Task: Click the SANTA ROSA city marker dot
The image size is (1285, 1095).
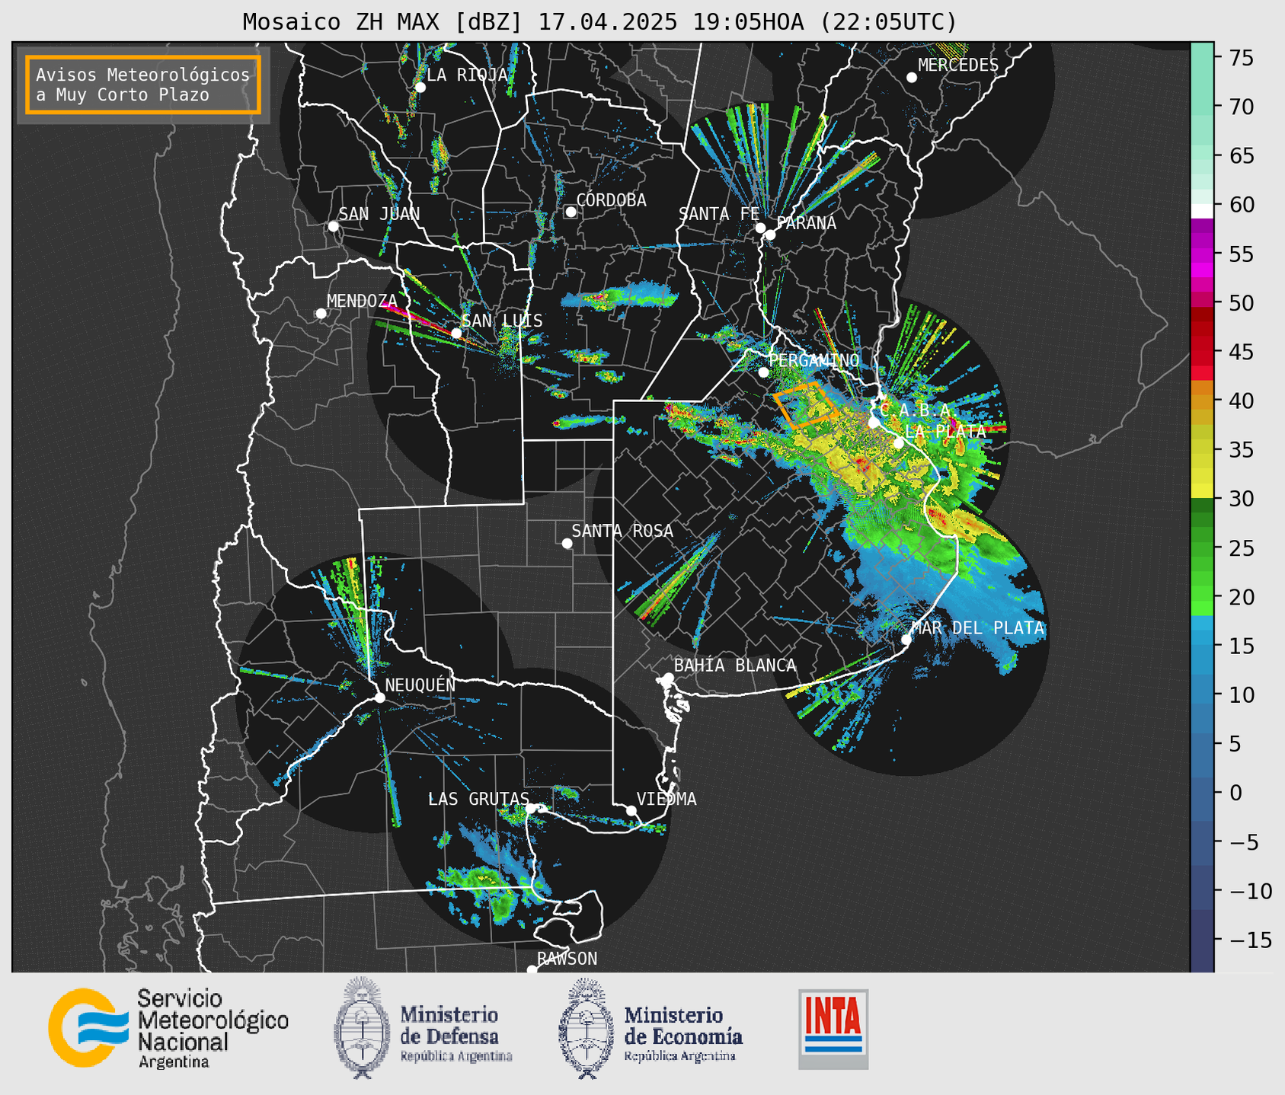Action: click(567, 543)
